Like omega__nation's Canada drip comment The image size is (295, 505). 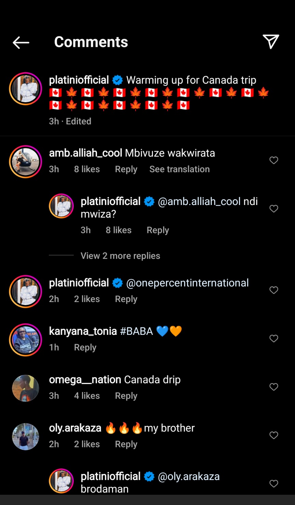[274, 387]
